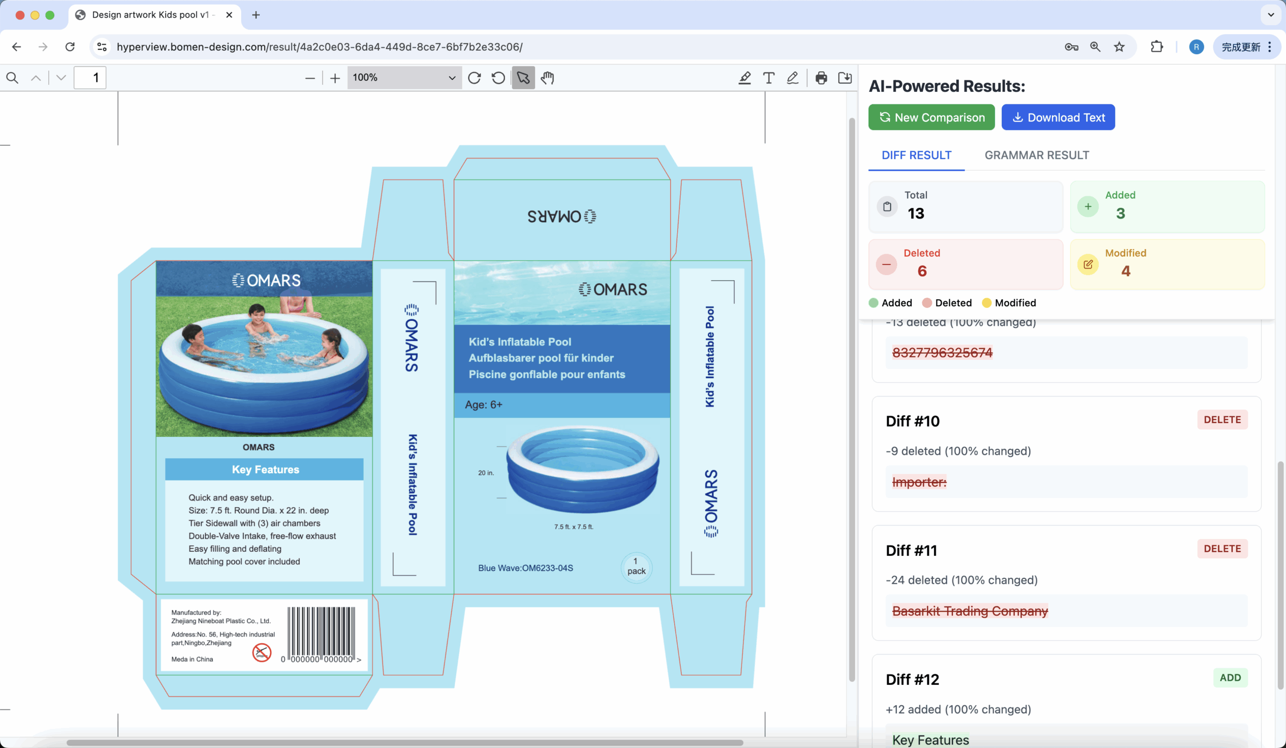Switch to the GRAMMAR RESULT tab
1286x748 pixels.
coord(1036,155)
